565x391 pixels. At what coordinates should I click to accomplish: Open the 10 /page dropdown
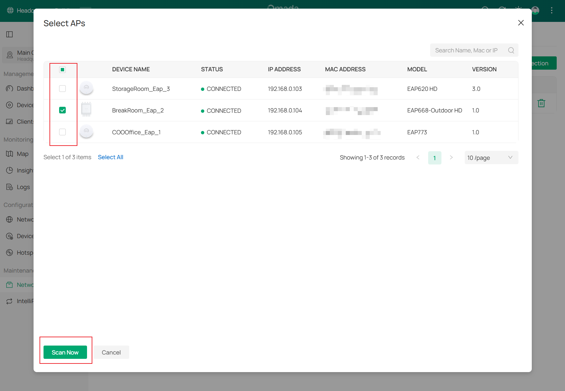(491, 158)
